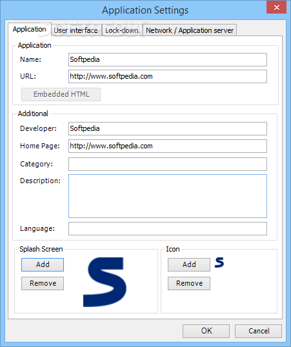
Task: Open the Lock-down tab
Action: pyautogui.click(x=122, y=30)
